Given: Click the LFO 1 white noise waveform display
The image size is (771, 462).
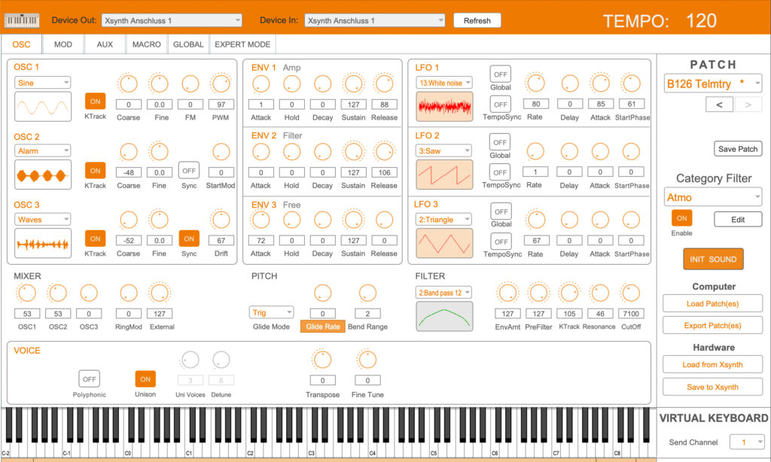Looking at the screenshot, I should pyautogui.click(x=444, y=107).
